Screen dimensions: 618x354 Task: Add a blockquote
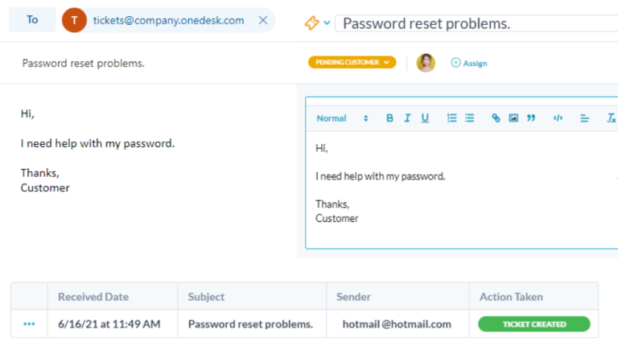coord(531,118)
